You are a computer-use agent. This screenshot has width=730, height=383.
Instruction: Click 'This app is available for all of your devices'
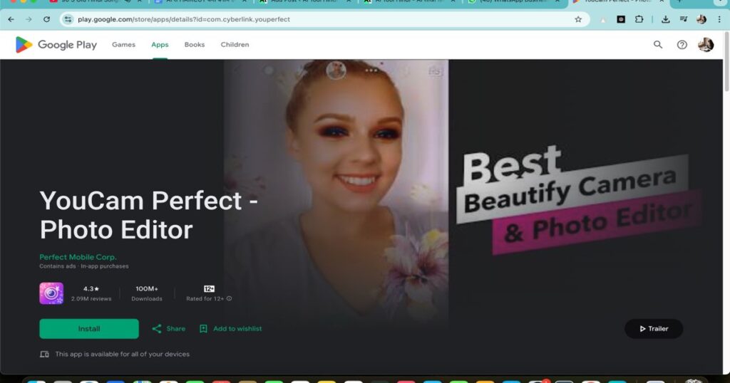click(x=123, y=355)
